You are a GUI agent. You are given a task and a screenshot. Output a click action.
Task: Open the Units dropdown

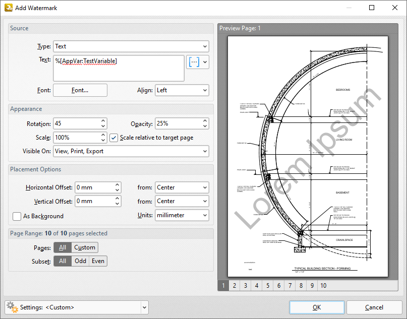[x=182, y=215]
